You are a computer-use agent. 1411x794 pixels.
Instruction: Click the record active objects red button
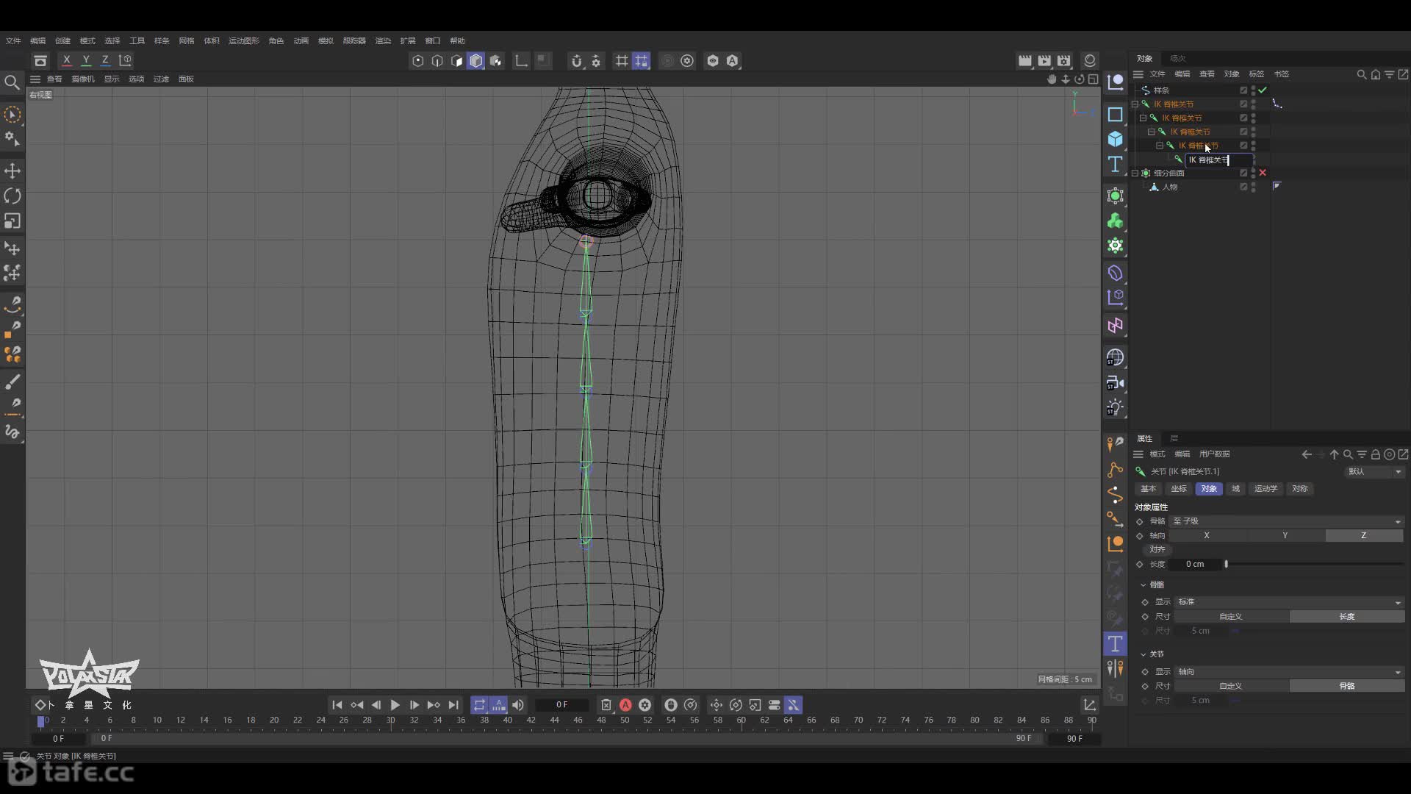tap(625, 705)
